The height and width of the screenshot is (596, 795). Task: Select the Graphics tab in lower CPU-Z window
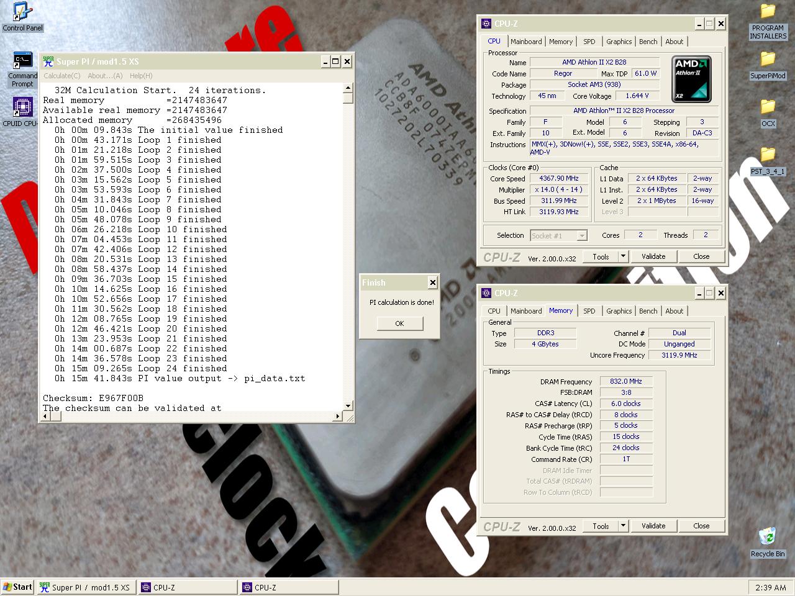(x=619, y=311)
